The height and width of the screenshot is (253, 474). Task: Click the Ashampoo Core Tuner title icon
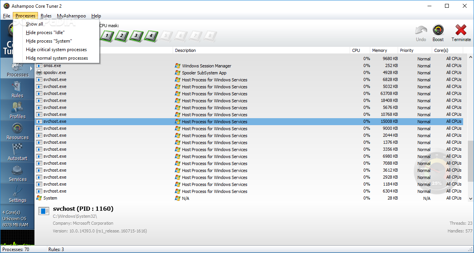point(7,6)
